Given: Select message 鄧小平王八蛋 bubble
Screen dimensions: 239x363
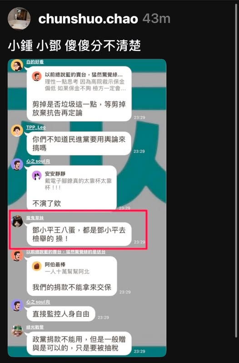Looking at the screenshot, I should point(79,234).
